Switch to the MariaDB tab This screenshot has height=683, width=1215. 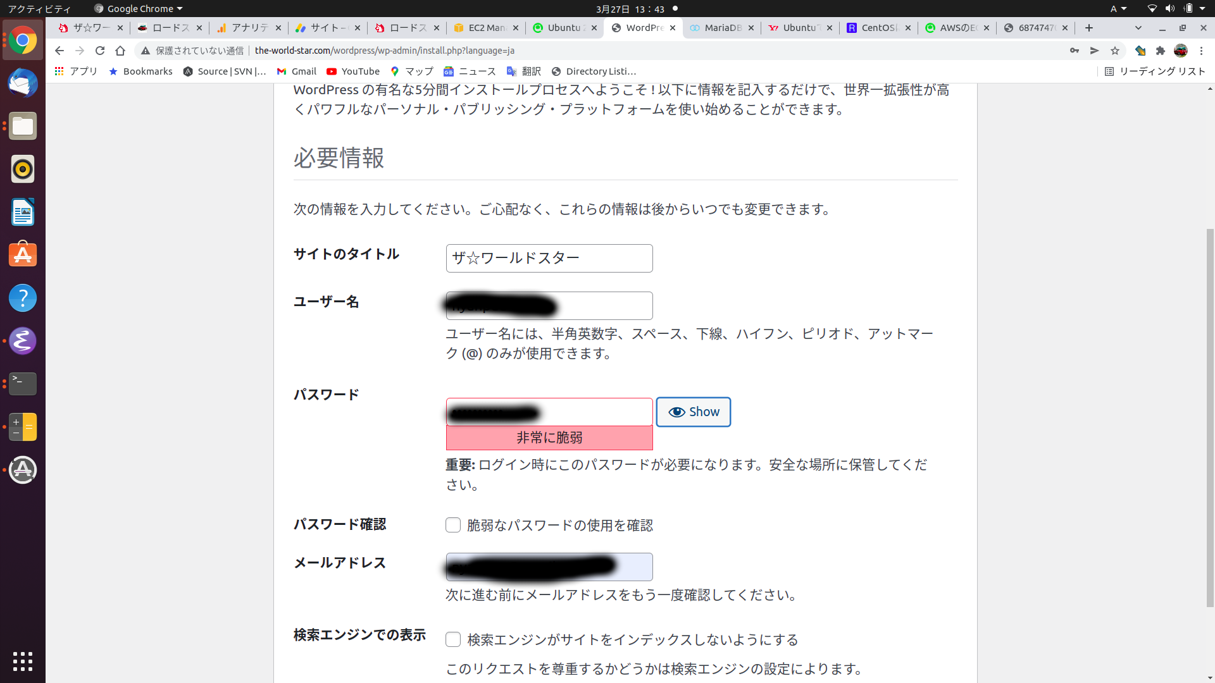click(x=722, y=28)
